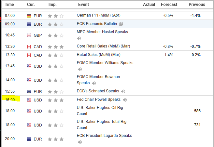This screenshot has width=214, height=147.
Task: Click the Canadian flag for Core Retail Sales
Action: point(29,47)
